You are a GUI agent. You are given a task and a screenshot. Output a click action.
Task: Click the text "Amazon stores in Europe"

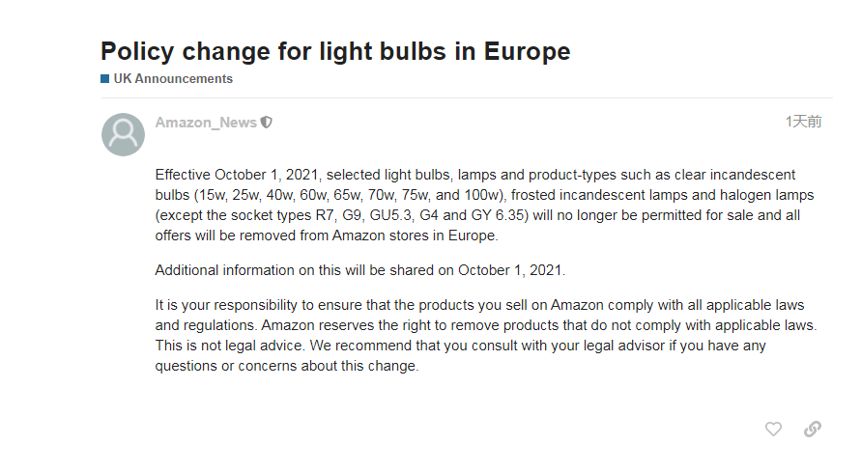click(416, 235)
